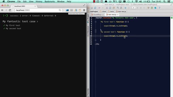This screenshot has height=97, width=173.
Task: Click the green circular settings icon
Action: [x=152, y=8]
